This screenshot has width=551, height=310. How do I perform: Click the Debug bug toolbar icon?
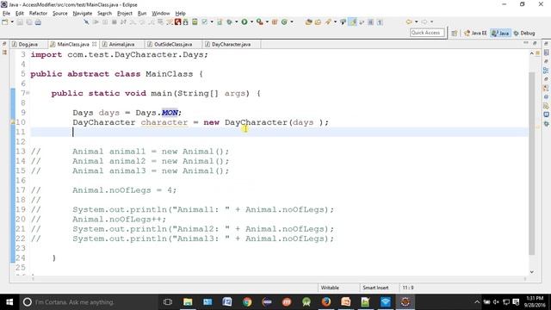[x=230, y=22]
